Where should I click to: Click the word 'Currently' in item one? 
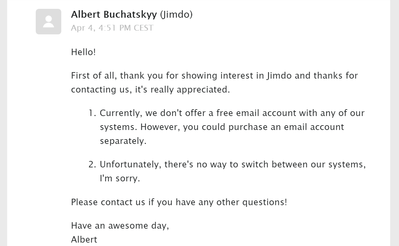point(121,113)
